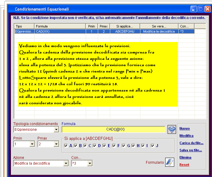Toggle checkbox H in Si applica a

pos(133,146)
